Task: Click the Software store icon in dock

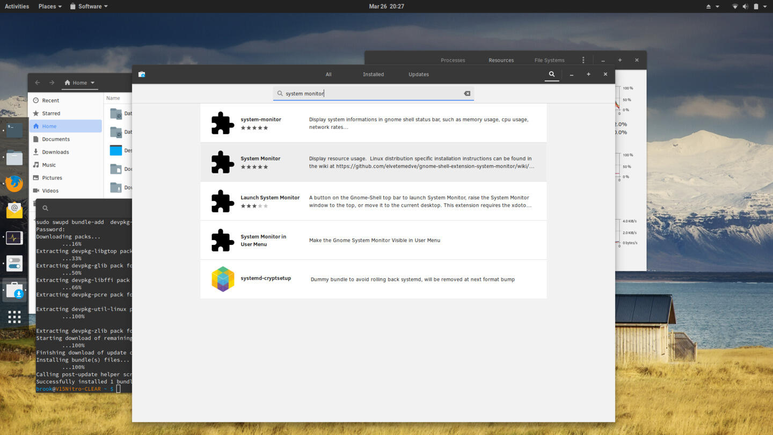Action: [14, 291]
